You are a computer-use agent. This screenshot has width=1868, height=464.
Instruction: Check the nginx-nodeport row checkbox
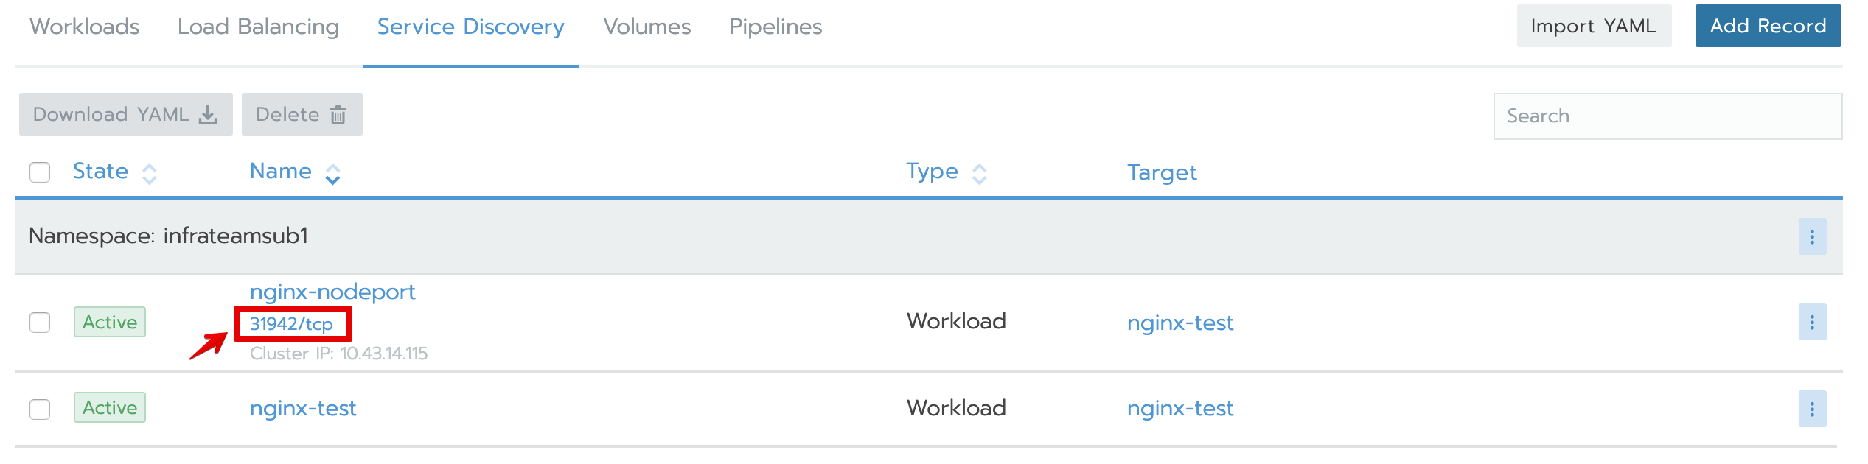click(x=40, y=323)
